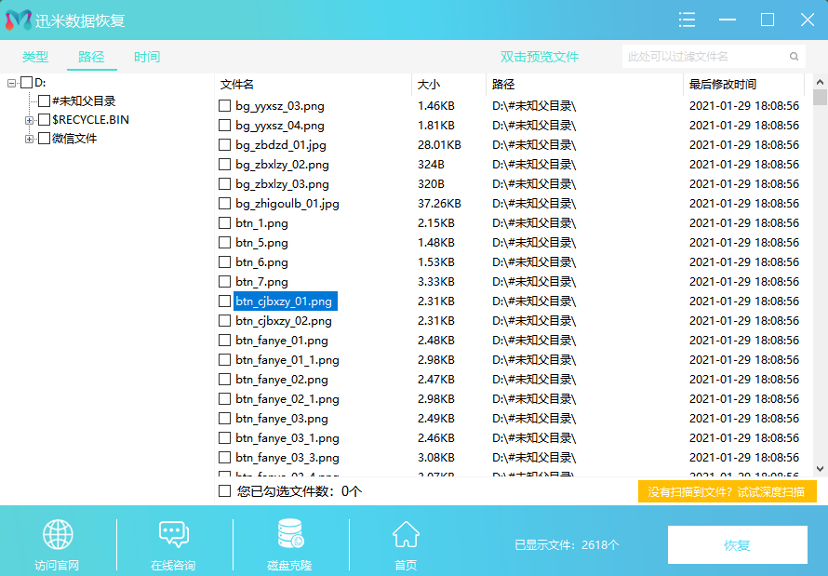Click the vertical scrollbar down arrow

(x=820, y=470)
